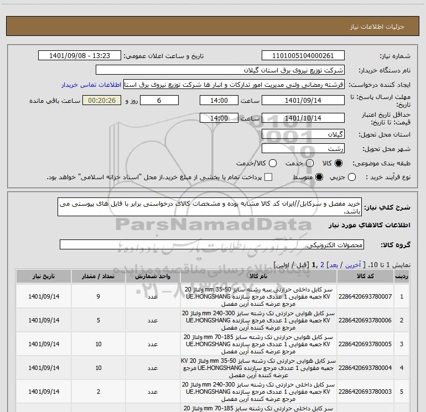Select product code 2286420693780003

click(365, 392)
